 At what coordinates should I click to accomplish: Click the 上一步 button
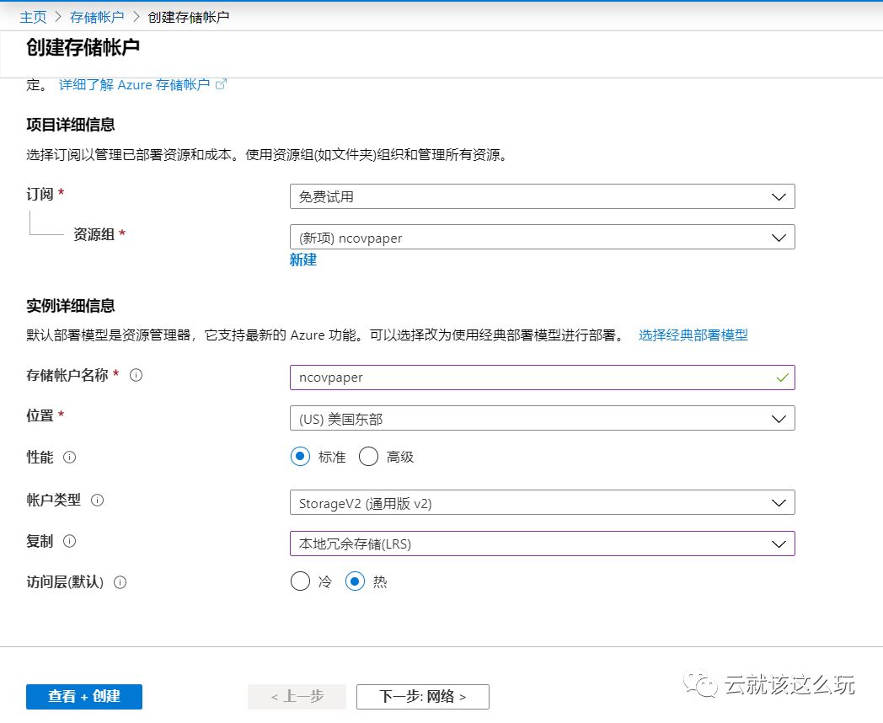tap(297, 697)
